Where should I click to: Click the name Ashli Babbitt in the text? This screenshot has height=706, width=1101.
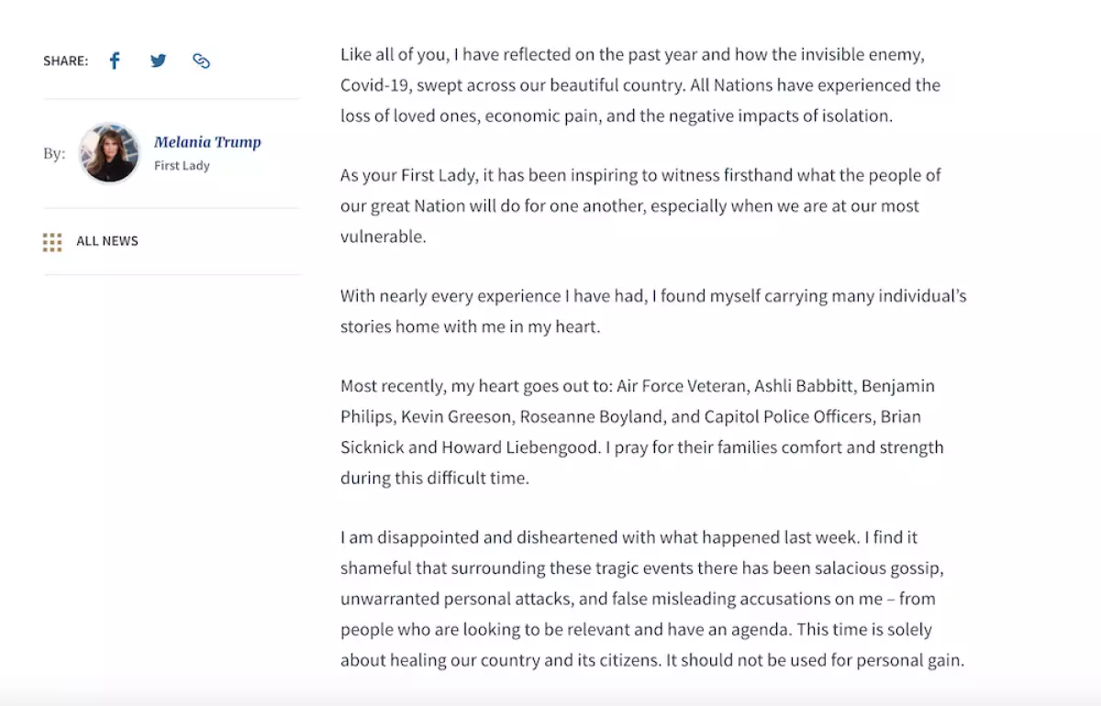point(804,386)
